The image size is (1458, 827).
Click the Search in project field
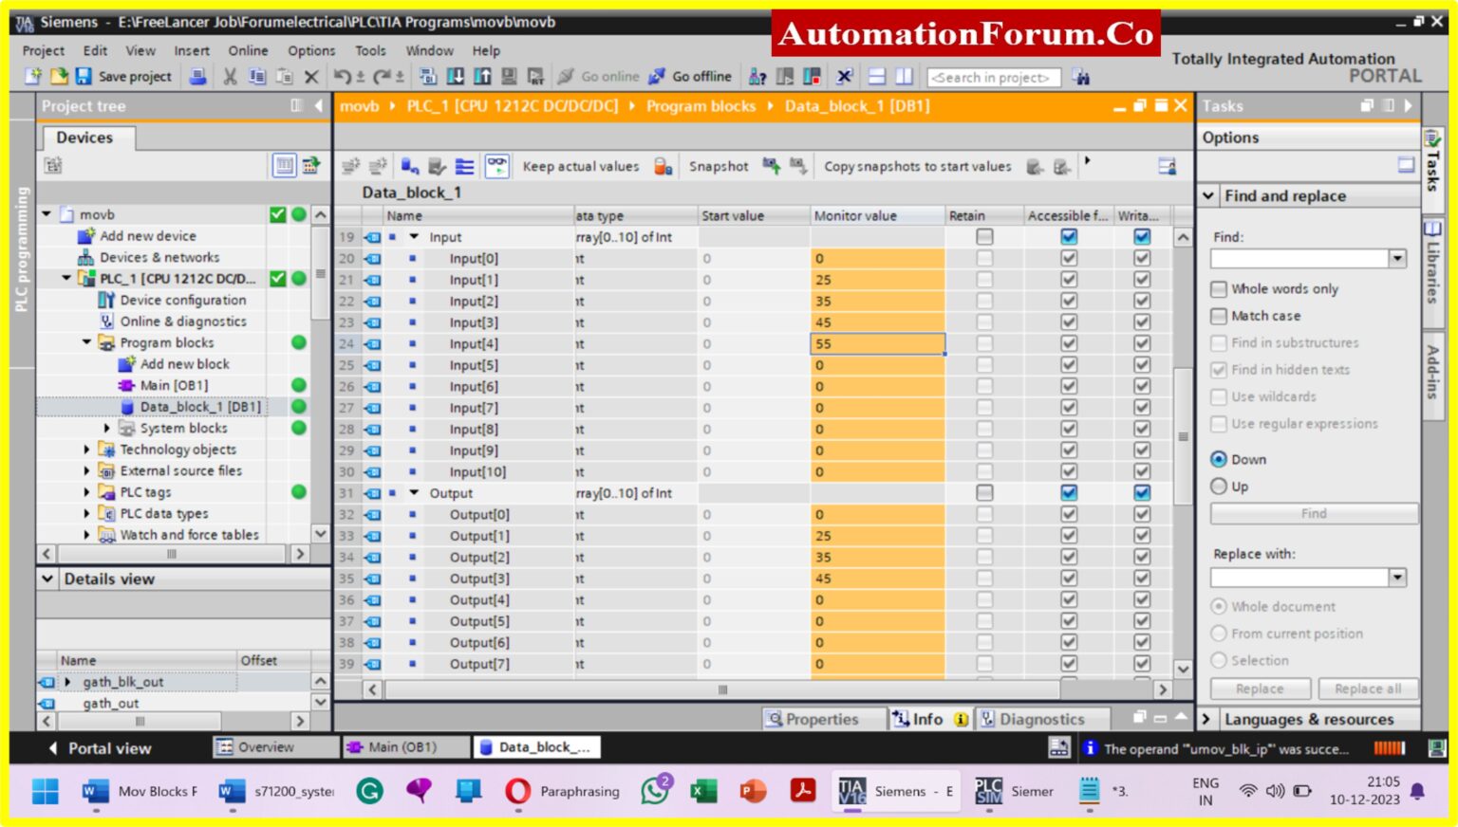pyautogui.click(x=993, y=77)
